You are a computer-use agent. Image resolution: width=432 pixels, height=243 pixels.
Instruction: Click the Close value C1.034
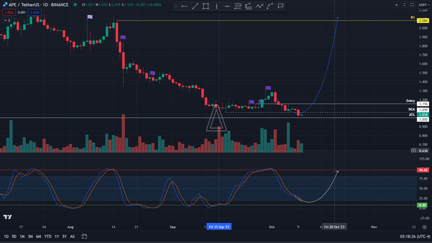pyautogui.click(x=128, y=5)
